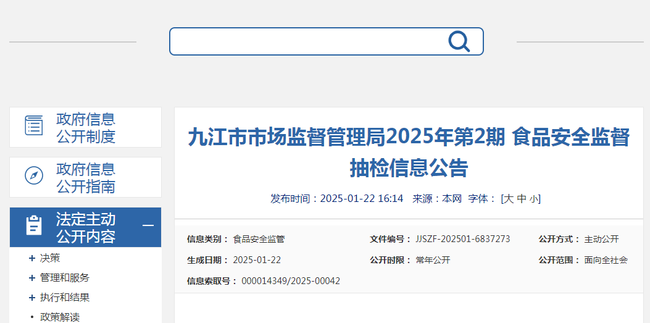Viewport: 650px width, 323px height.
Task: Click the document number JJSZF-202501-6837273
Action: pos(462,239)
